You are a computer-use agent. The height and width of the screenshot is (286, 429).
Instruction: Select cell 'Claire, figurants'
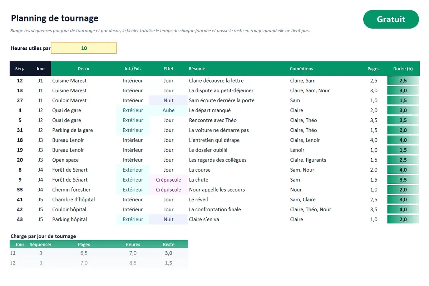[x=308, y=160]
